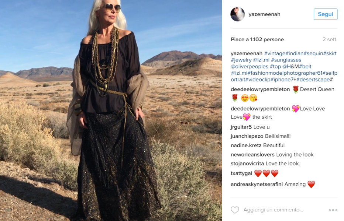Open txattygal commenter profile
Image resolution: width=344 pixels, height=221 pixels.
point(241,173)
